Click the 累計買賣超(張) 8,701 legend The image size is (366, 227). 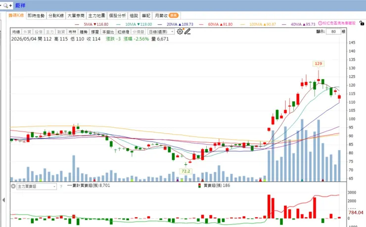click(x=89, y=186)
